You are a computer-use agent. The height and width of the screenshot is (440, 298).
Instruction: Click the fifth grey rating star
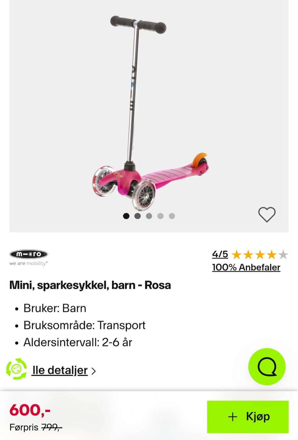[283, 255]
